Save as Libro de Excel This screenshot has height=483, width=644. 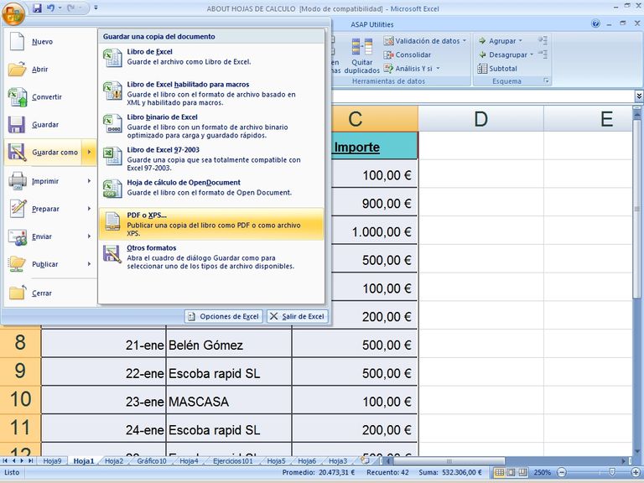click(211, 60)
